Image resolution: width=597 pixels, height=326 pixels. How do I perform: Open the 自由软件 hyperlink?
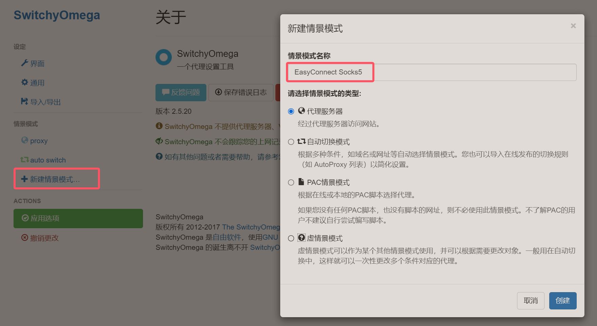228,237
